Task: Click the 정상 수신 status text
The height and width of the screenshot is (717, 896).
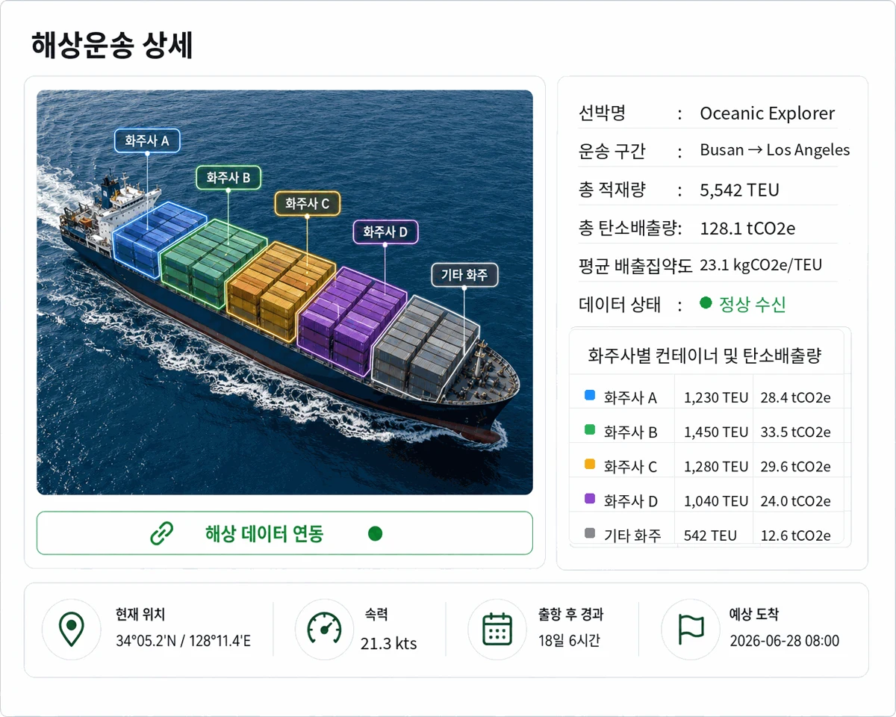Action: (x=752, y=304)
